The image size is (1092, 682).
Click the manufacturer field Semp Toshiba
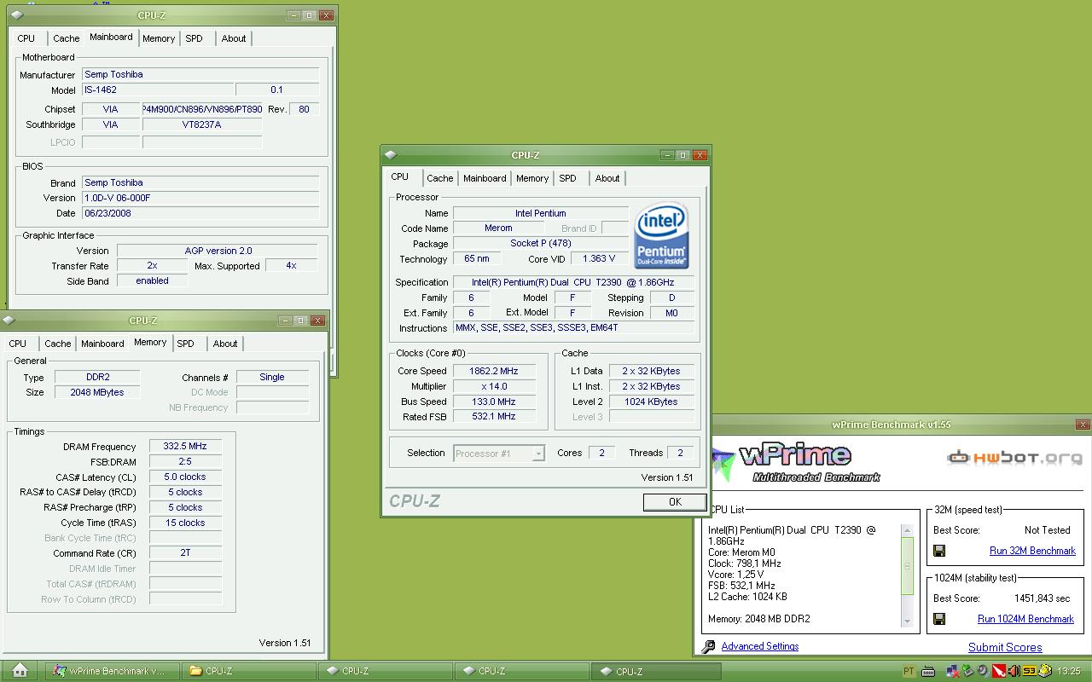point(200,74)
